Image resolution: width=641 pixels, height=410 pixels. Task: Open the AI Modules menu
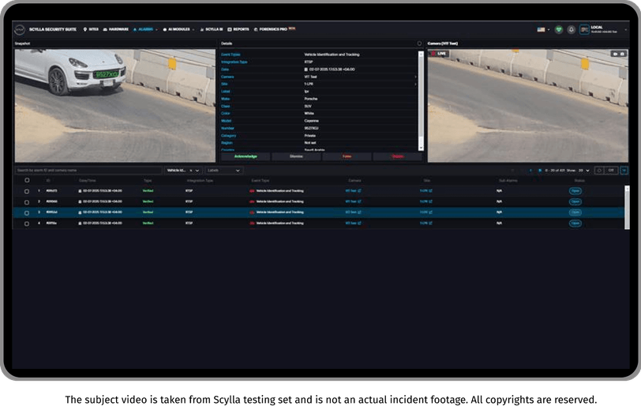(x=177, y=29)
